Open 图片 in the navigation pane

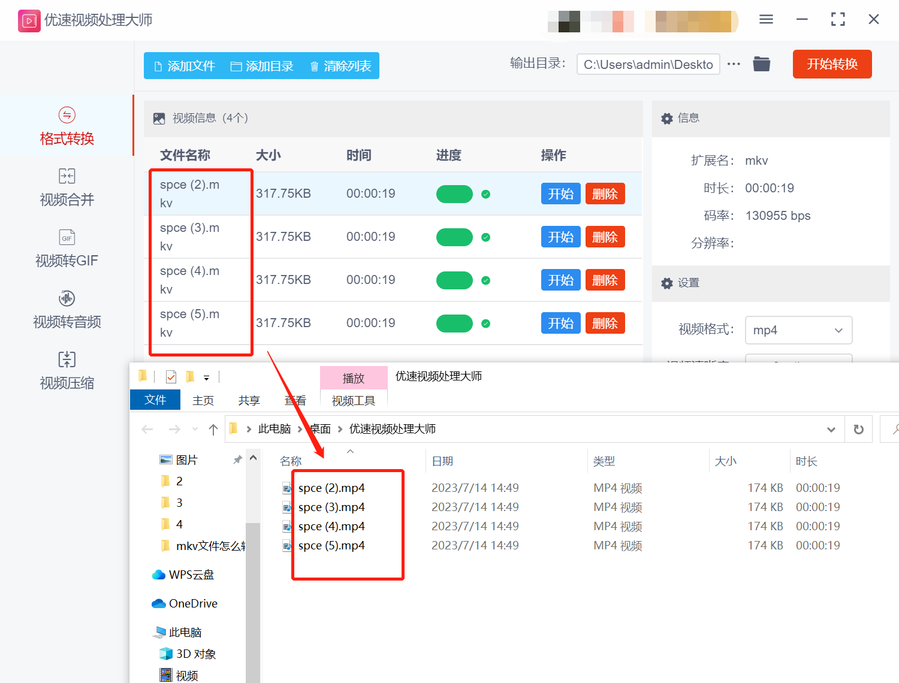pyautogui.click(x=186, y=460)
